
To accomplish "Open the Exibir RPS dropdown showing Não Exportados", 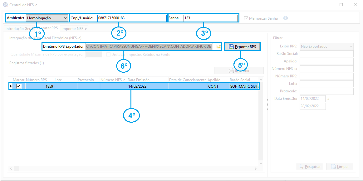I will click(x=327, y=46).
